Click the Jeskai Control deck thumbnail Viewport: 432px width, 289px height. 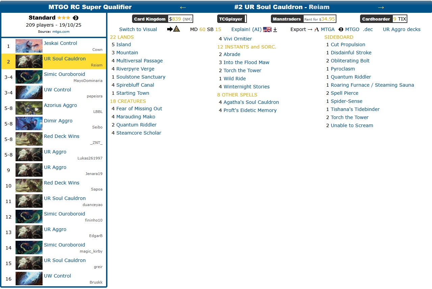pyautogui.click(x=29, y=46)
